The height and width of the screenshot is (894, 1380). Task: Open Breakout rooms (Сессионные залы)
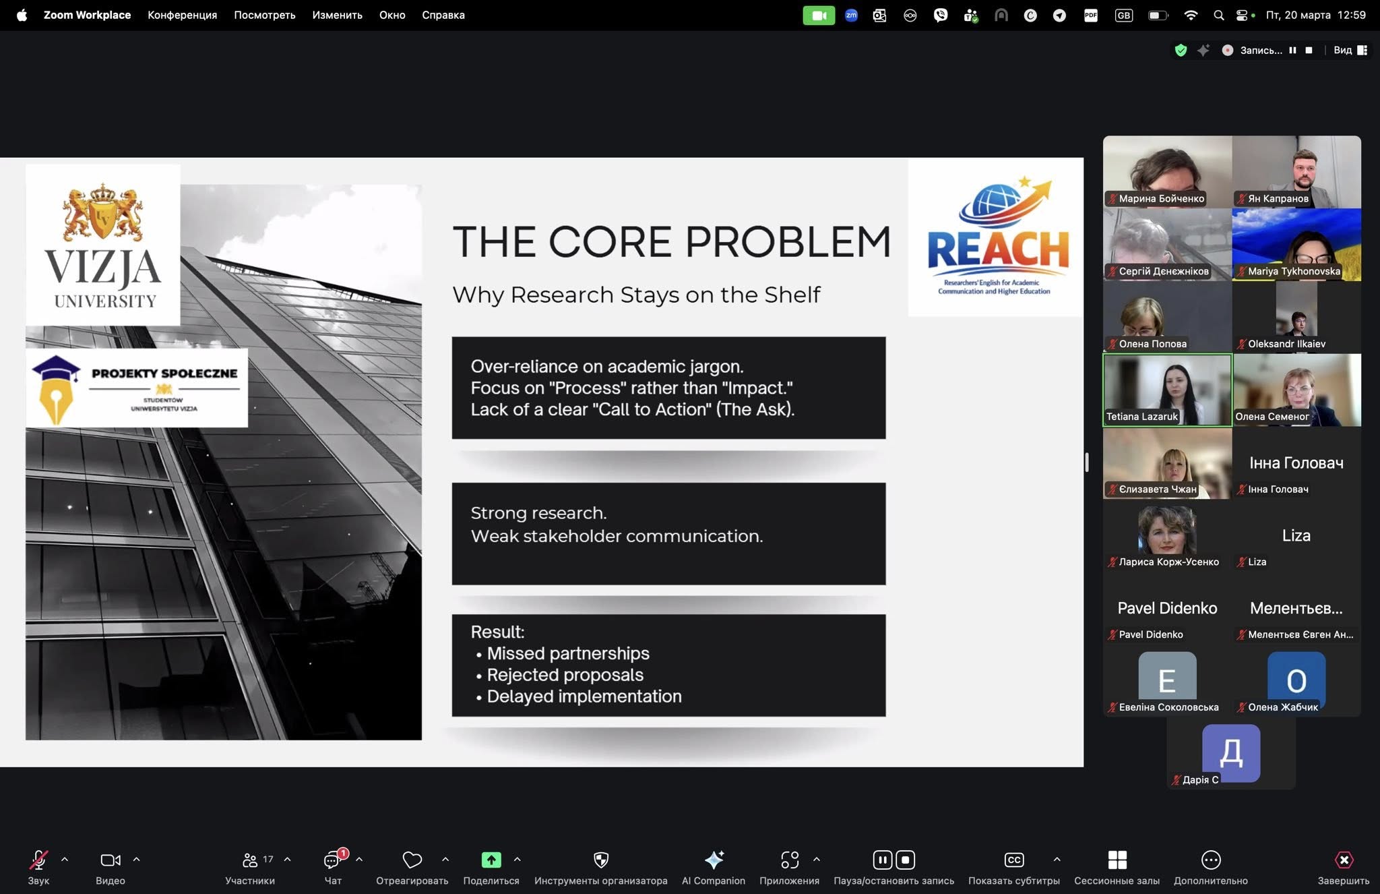point(1117,860)
